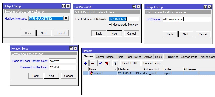The image size is (215, 97).
Task: Click Next in Select interface dialog
Action: pos(44,33)
